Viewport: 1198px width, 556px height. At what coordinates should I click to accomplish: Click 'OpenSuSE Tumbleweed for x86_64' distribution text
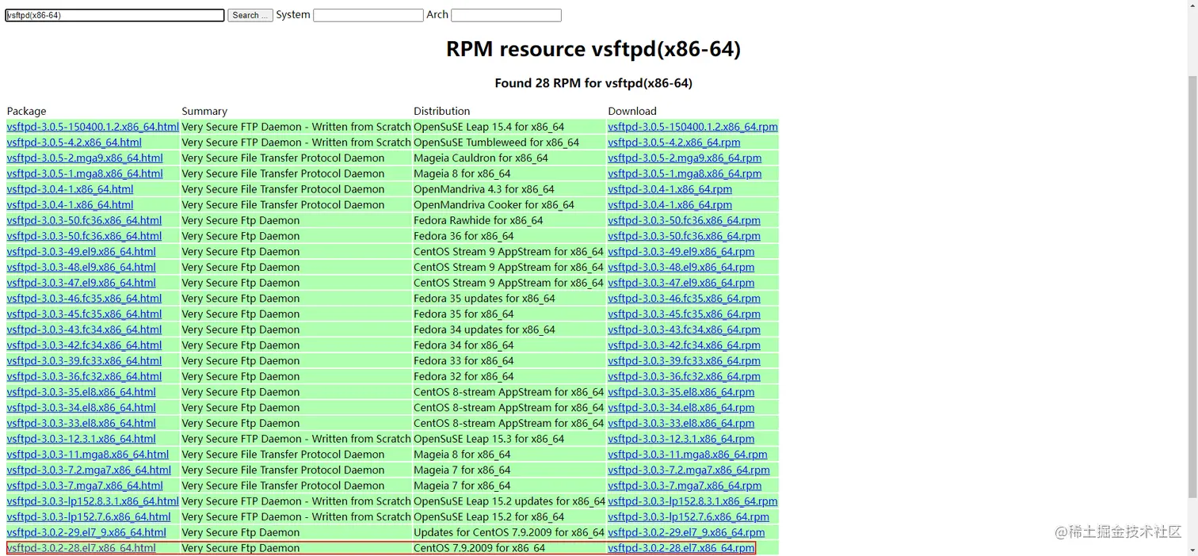[x=496, y=143]
